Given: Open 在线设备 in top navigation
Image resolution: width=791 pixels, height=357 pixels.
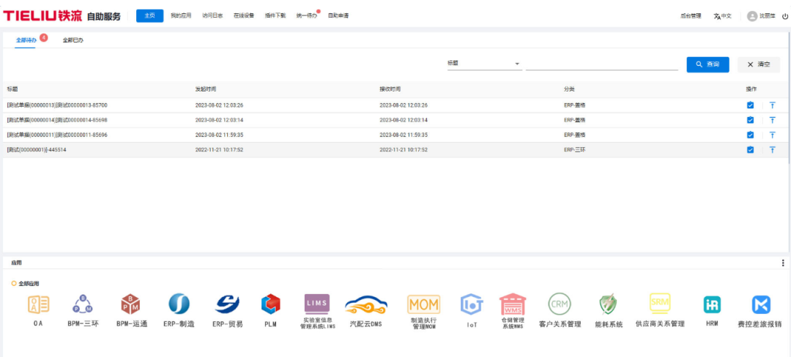Looking at the screenshot, I should click(244, 15).
